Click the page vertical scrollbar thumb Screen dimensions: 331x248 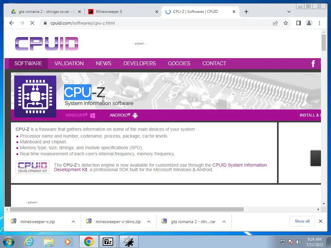324,42
